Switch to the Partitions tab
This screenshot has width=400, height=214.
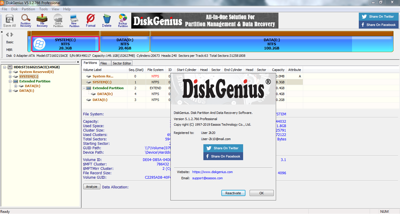(90, 63)
